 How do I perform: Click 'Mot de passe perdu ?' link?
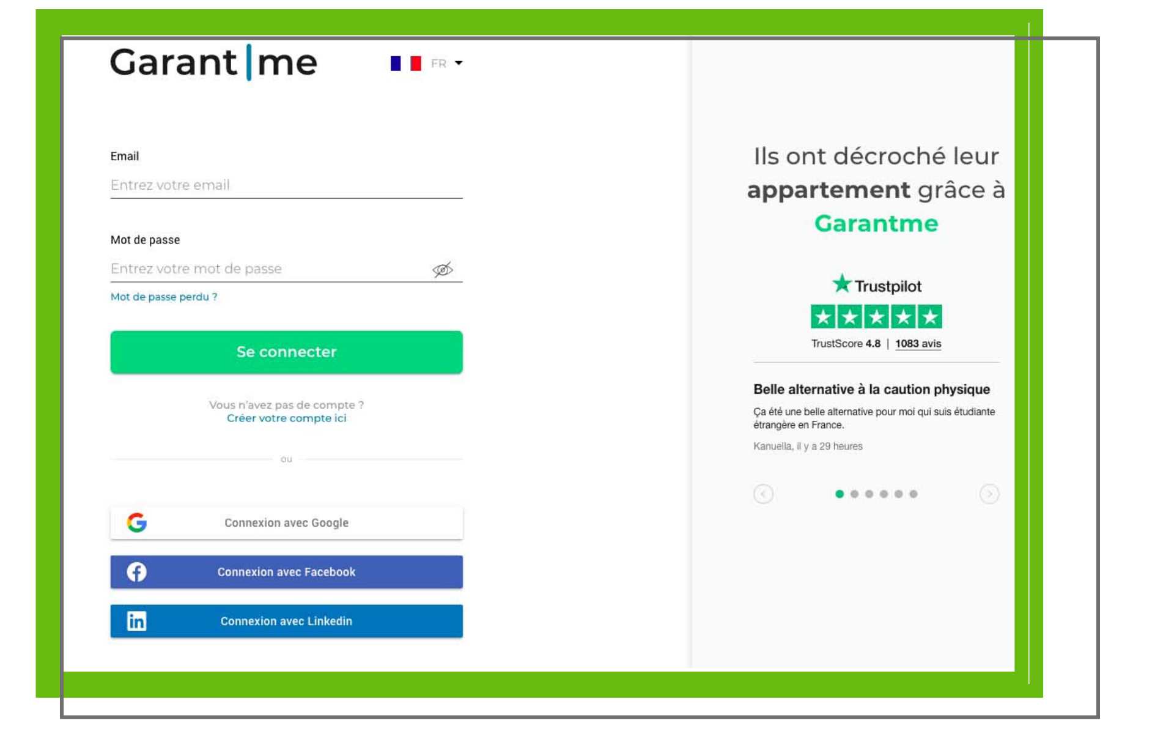tap(164, 297)
